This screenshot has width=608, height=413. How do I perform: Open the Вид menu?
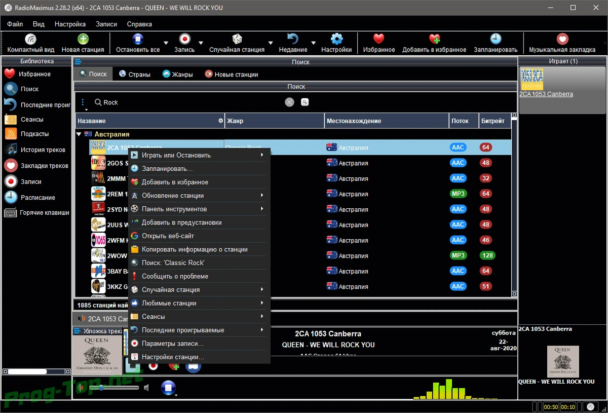tap(39, 24)
